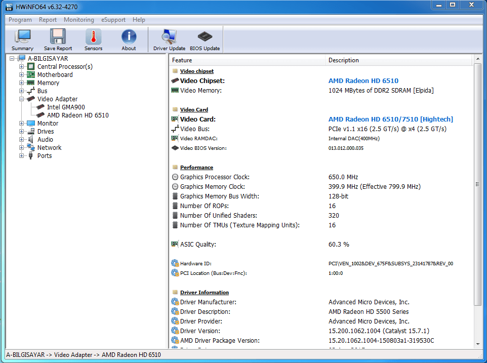
Task: Click the Memory module icon in tree
Action: (31, 83)
